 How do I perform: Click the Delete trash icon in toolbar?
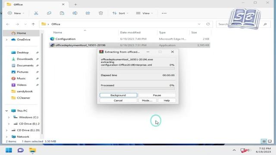pos(100,13)
